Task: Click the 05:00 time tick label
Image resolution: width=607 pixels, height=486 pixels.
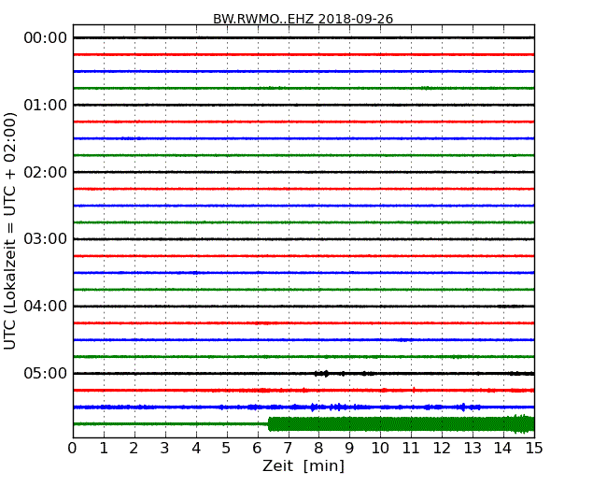Action: [x=46, y=373]
